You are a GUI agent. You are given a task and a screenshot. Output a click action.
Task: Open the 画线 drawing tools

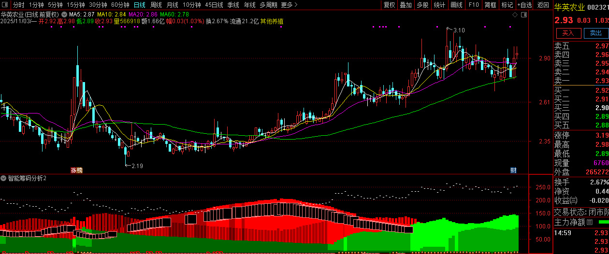tap(456, 5)
